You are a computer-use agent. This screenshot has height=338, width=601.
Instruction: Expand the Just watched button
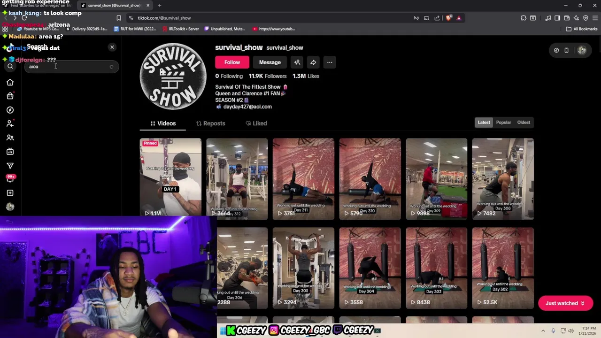coord(565,303)
